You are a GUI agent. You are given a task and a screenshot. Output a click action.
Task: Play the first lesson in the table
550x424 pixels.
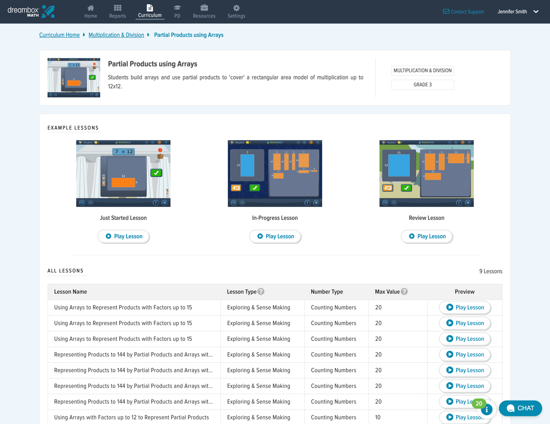point(465,307)
